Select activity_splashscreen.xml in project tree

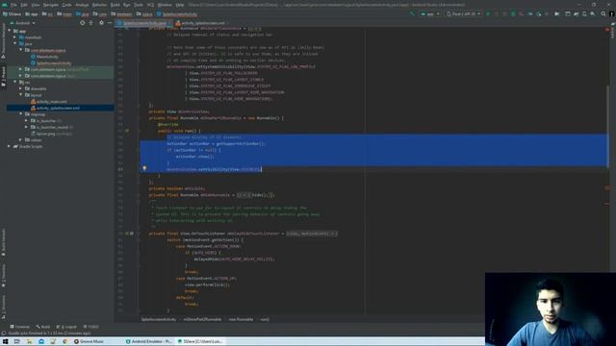pos(58,108)
